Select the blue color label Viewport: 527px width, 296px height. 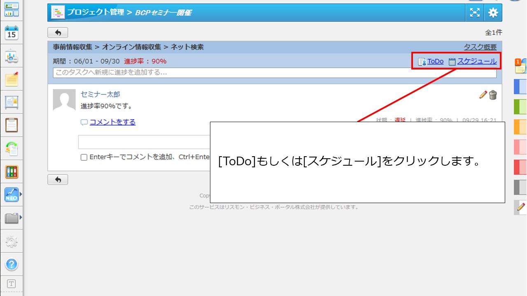520,87
